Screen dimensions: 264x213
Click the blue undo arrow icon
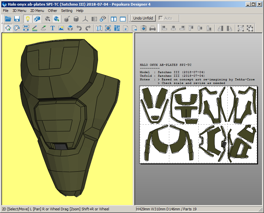coord(79,28)
